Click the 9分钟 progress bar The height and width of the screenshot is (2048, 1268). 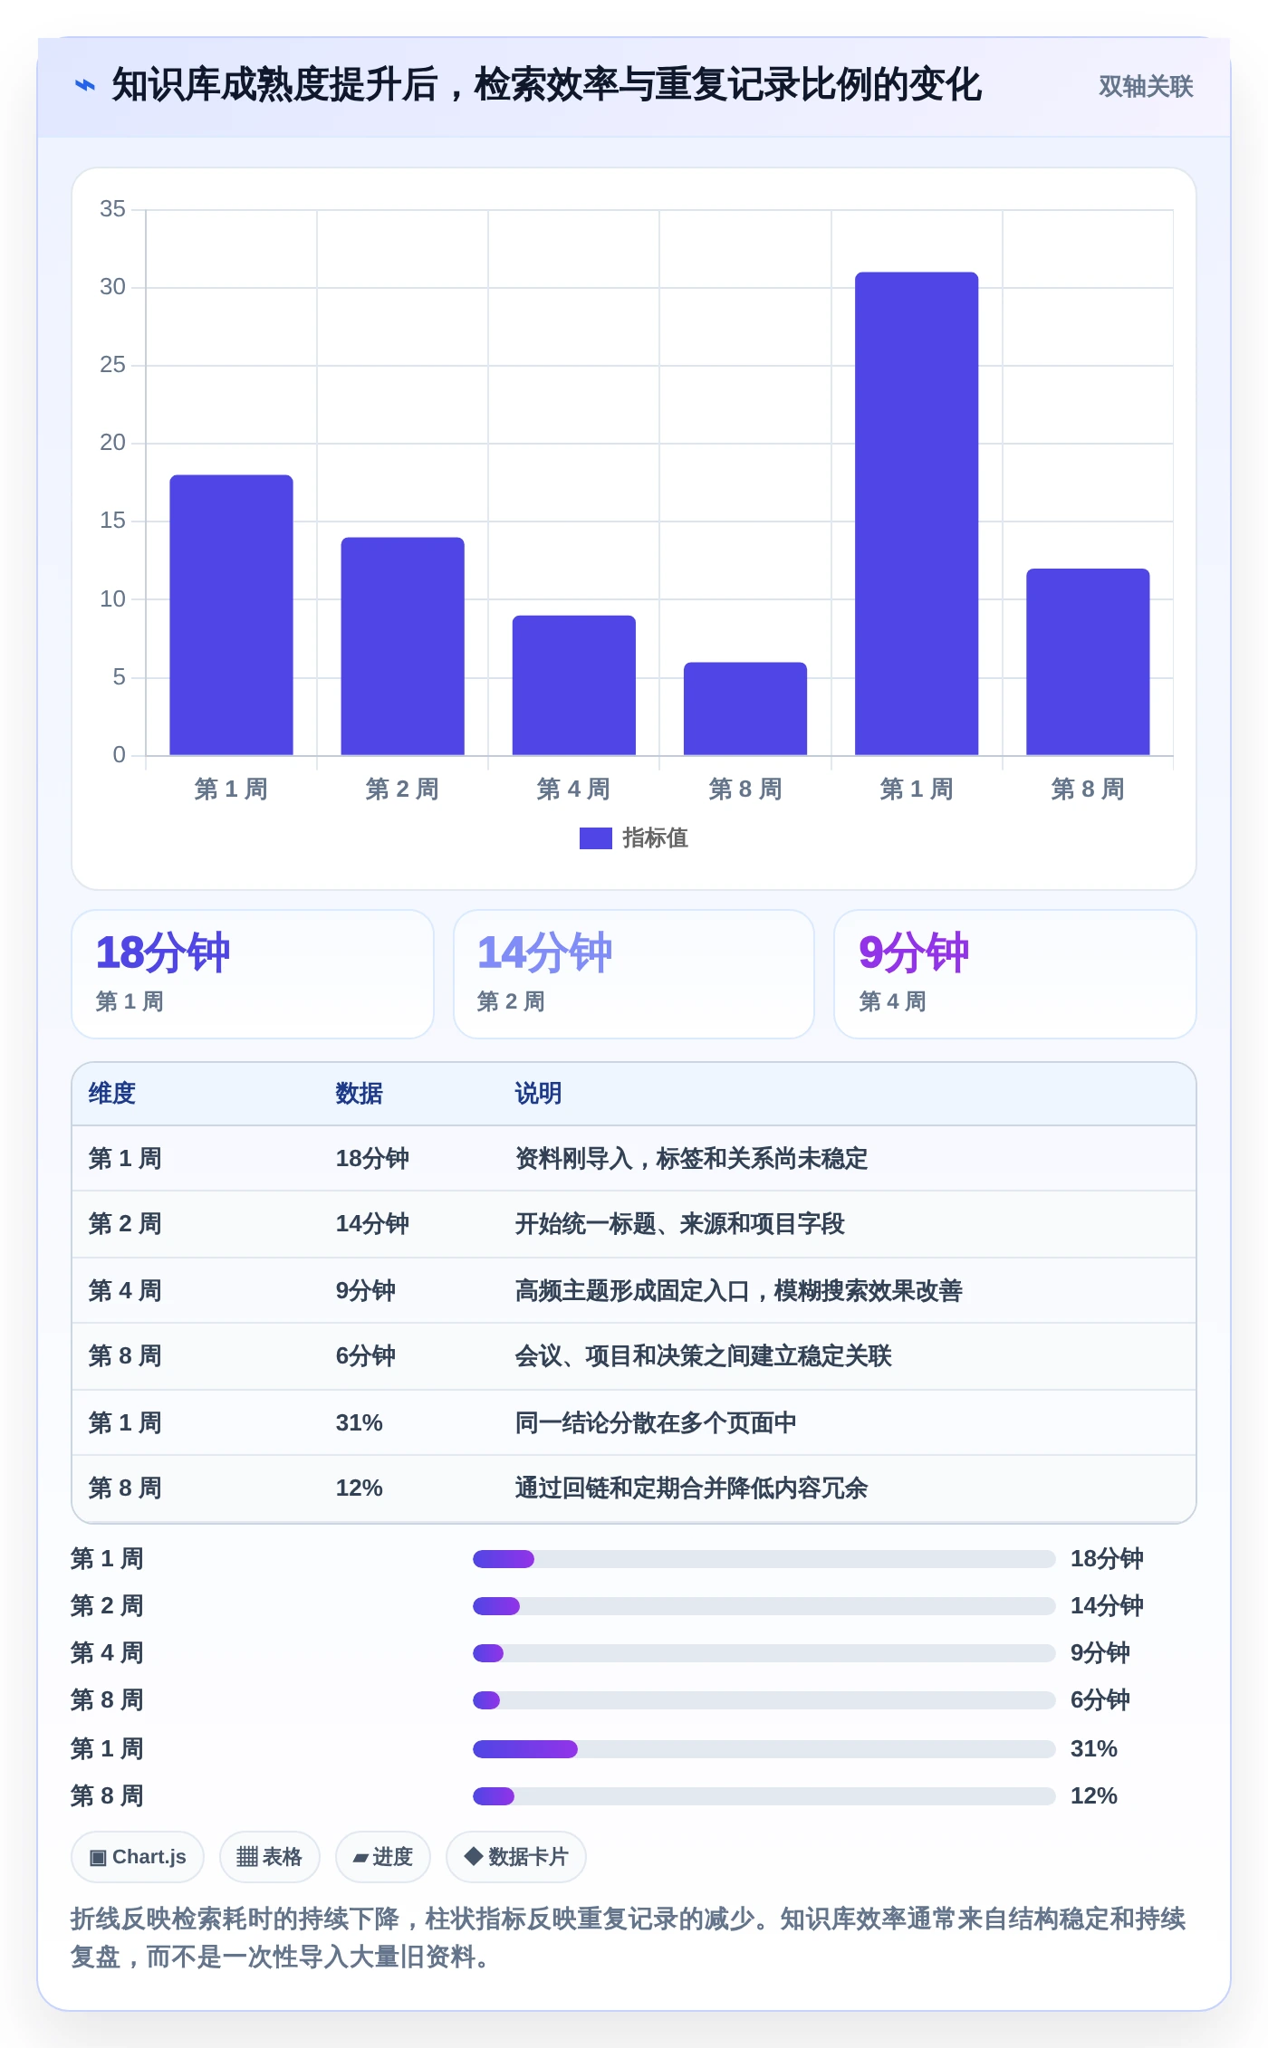tap(764, 1653)
